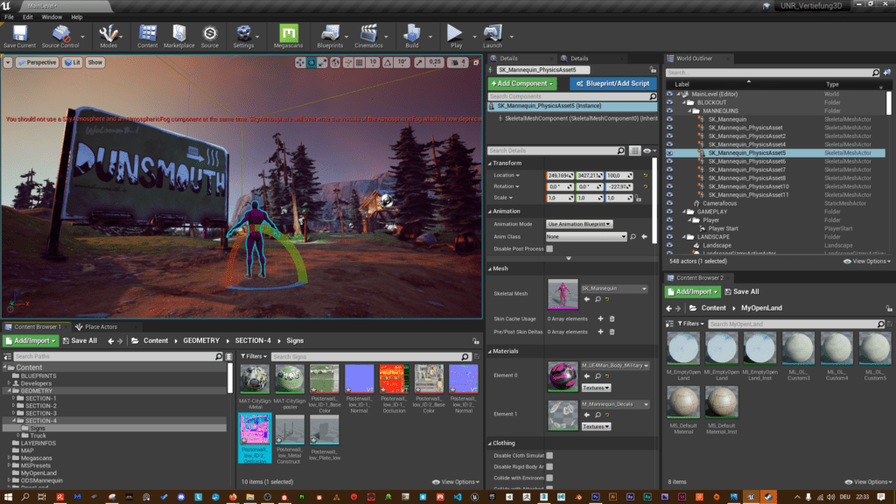This screenshot has height=504, width=896.
Task: Open Filters dropdown in Content Browser 1
Action: click(254, 357)
